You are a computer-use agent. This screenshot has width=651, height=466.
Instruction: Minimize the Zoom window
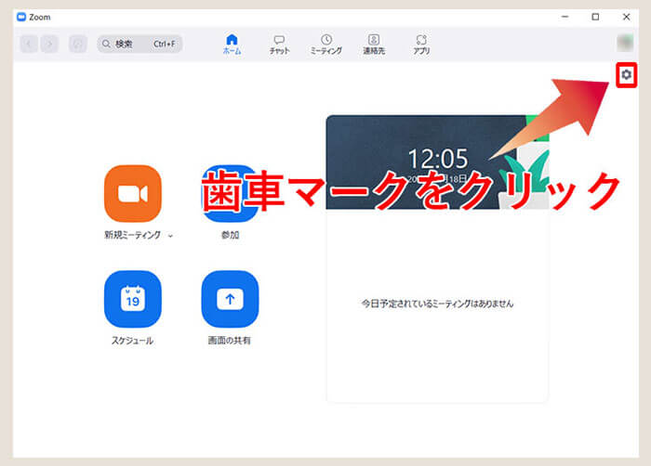coord(565,17)
